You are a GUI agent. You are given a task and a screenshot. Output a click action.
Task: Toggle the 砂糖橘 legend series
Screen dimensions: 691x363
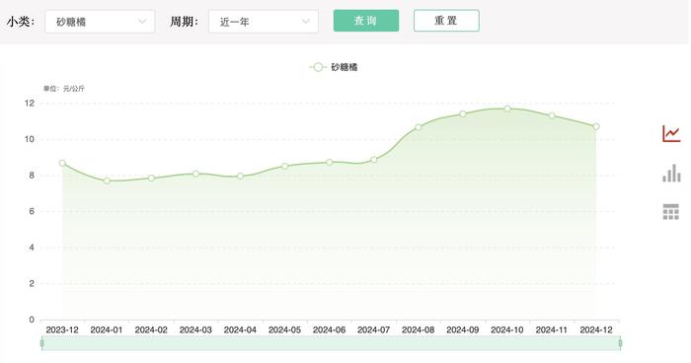(334, 67)
